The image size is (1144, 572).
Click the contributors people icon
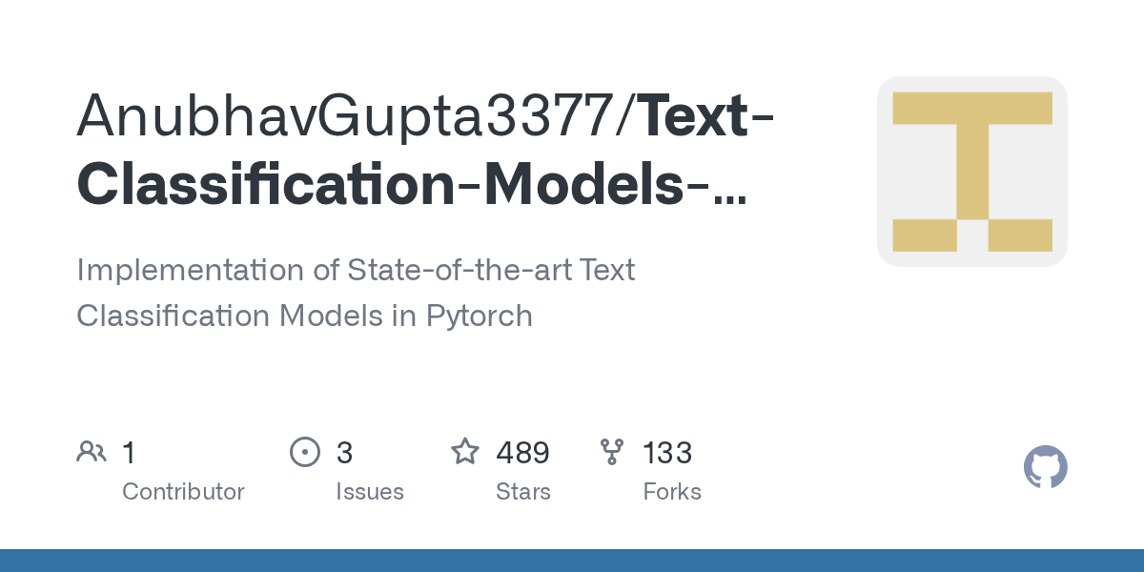[x=92, y=452]
